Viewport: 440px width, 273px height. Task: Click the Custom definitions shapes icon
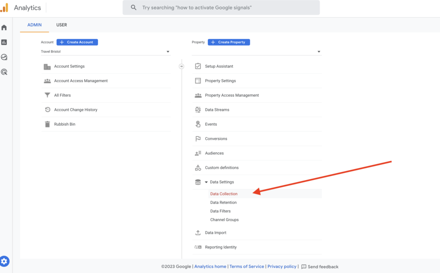point(198,168)
